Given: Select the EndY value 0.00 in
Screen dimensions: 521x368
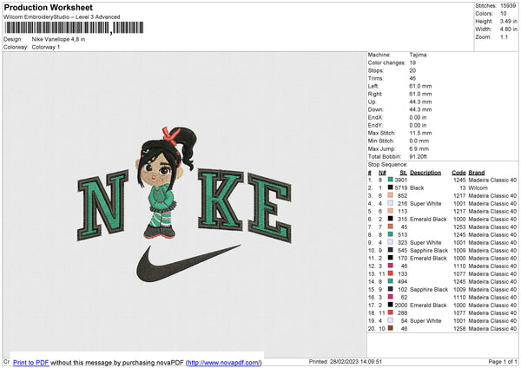Looking at the screenshot, I should [x=418, y=125].
